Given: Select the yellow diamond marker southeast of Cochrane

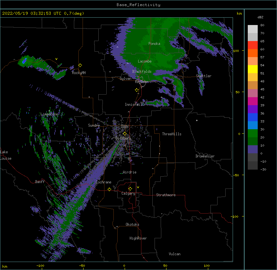Looking at the screenshot, I should pos(109,189).
